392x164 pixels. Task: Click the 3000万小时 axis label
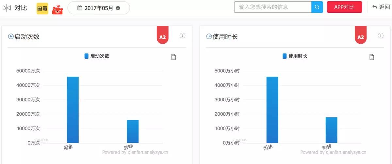pyautogui.click(x=227, y=100)
